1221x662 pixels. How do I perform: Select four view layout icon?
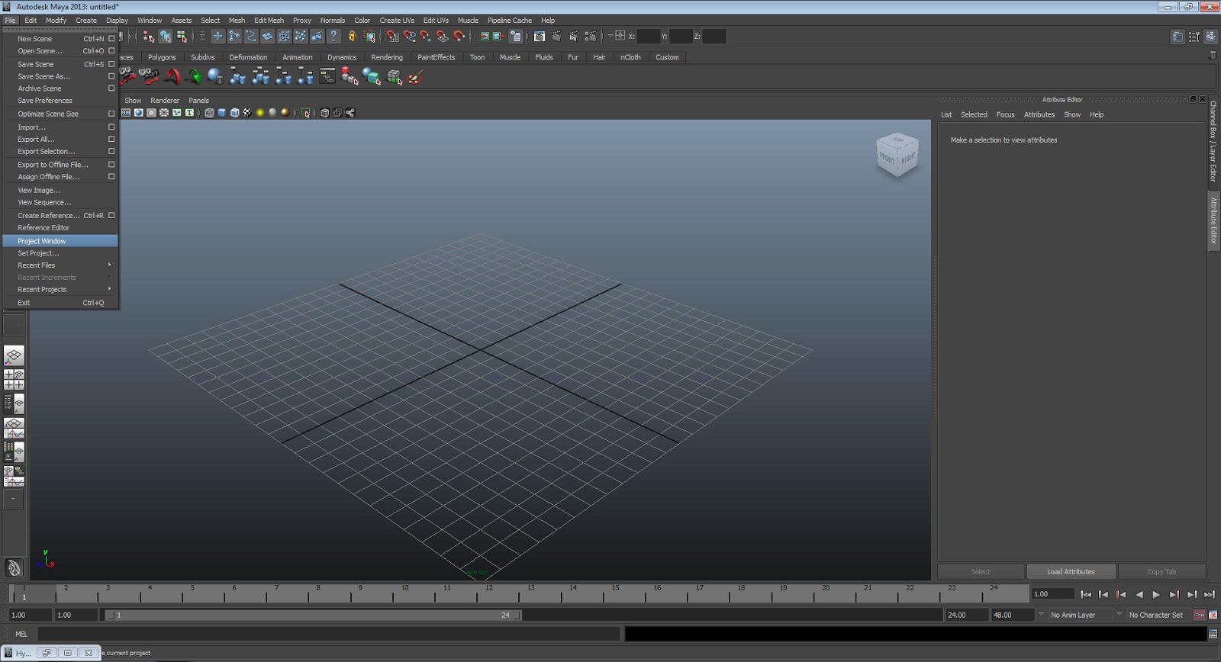(14, 379)
